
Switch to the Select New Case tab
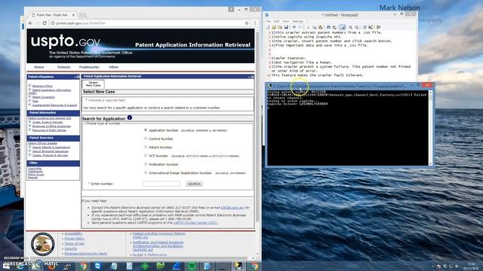coord(93,84)
